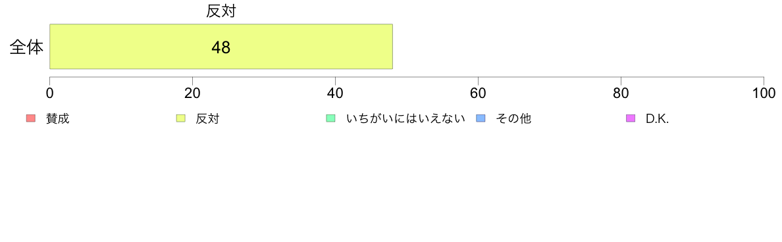The width and height of the screenshot is (782, 242).
Task: Select the yellow 48 bar segment
Action: tap(221, 46)
